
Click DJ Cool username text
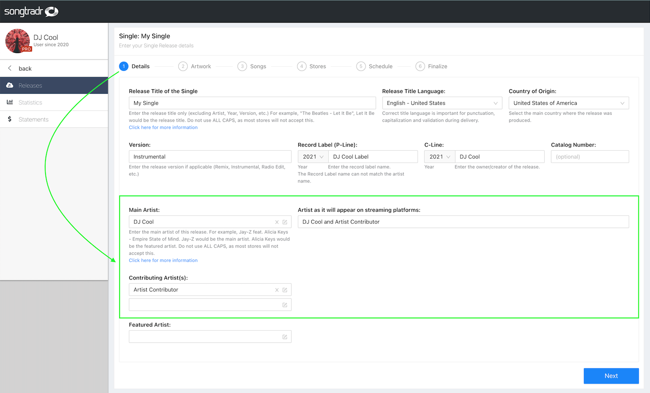(x=46, y=37)
